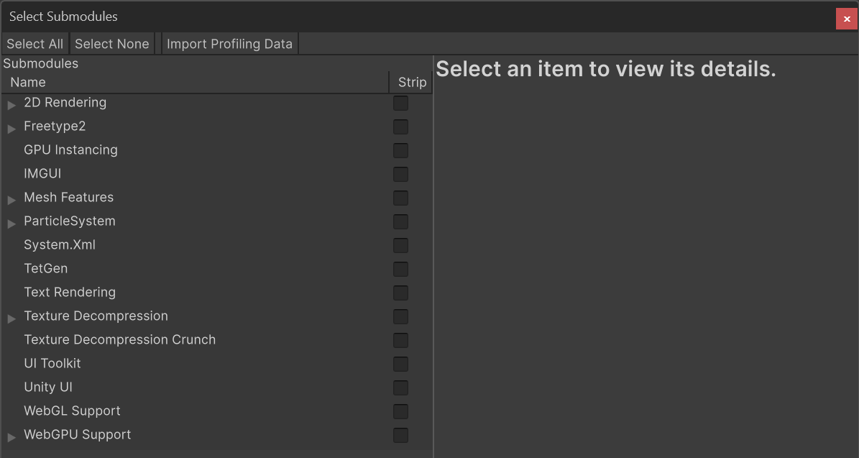Toggle the Strip checkbox for Text Rendering

tap(400, 293)
